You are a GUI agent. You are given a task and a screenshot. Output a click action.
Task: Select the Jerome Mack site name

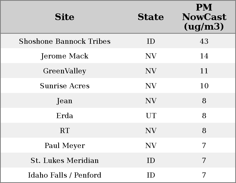point(65,56)
